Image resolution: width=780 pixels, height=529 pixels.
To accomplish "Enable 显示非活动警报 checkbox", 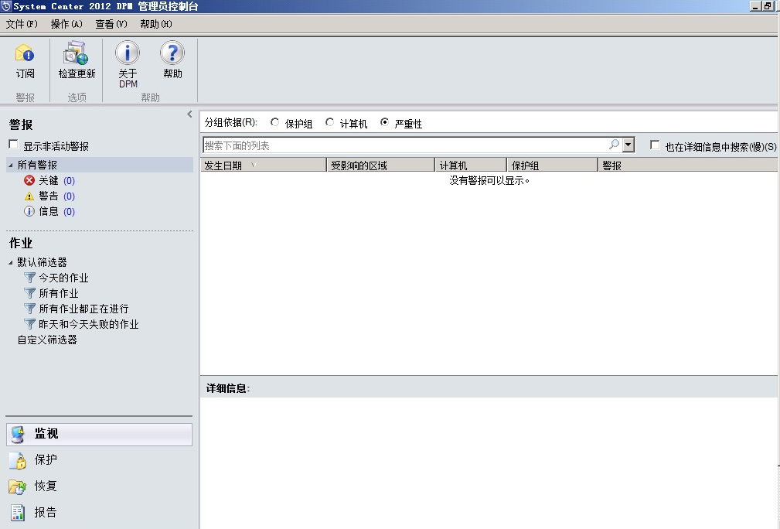I will click(x=13, y=145).
